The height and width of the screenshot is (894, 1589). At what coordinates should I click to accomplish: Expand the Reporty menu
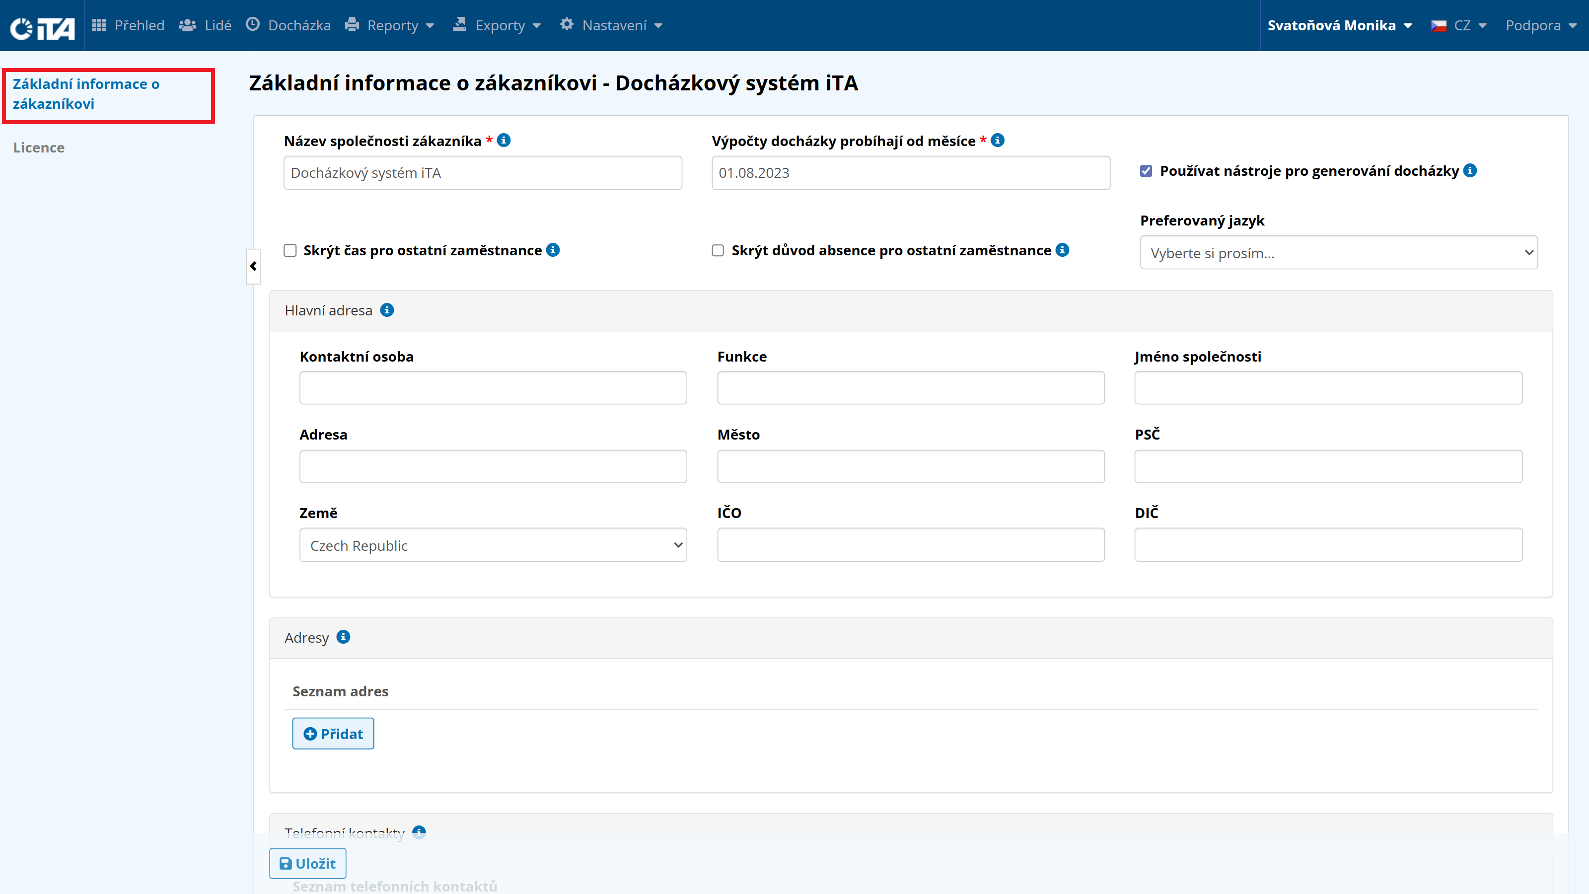pyautogui.click(x=390, y=26)
